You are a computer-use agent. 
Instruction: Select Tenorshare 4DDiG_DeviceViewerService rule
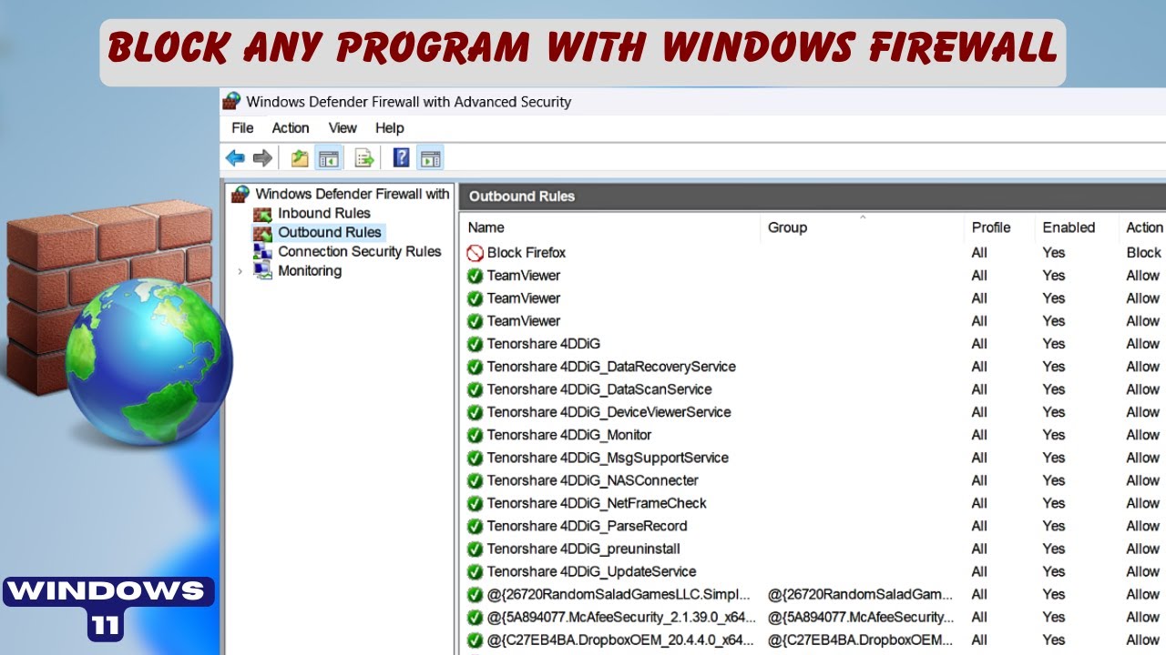[x=609, y=412]
